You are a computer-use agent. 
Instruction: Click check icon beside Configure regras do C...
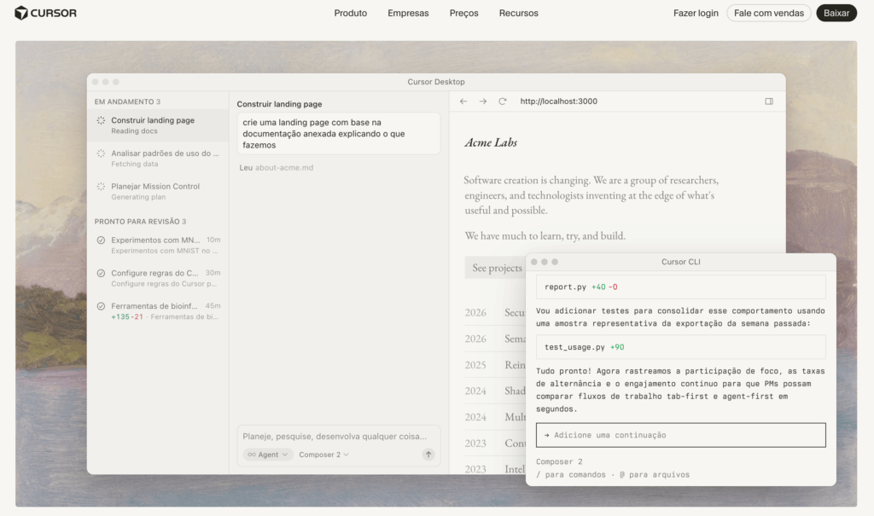(101, 273)
